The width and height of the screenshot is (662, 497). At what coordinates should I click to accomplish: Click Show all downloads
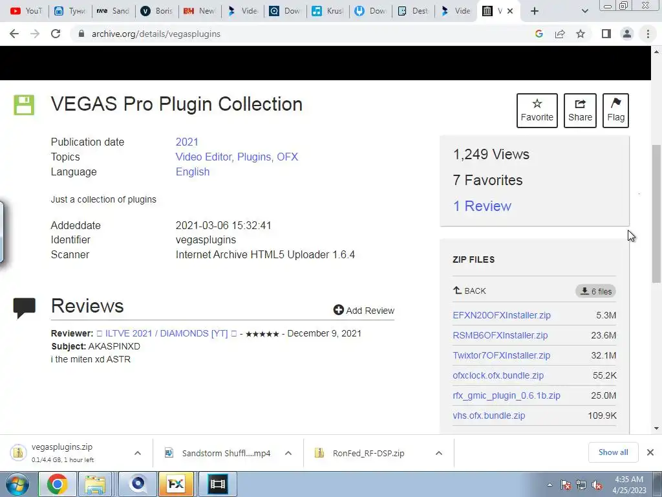point(613,452)
